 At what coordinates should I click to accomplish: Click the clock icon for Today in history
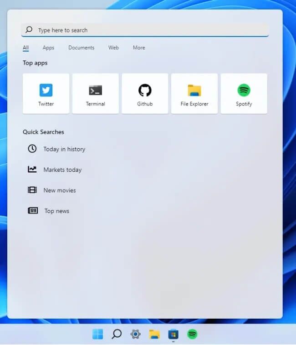click(x=32, y=149)
